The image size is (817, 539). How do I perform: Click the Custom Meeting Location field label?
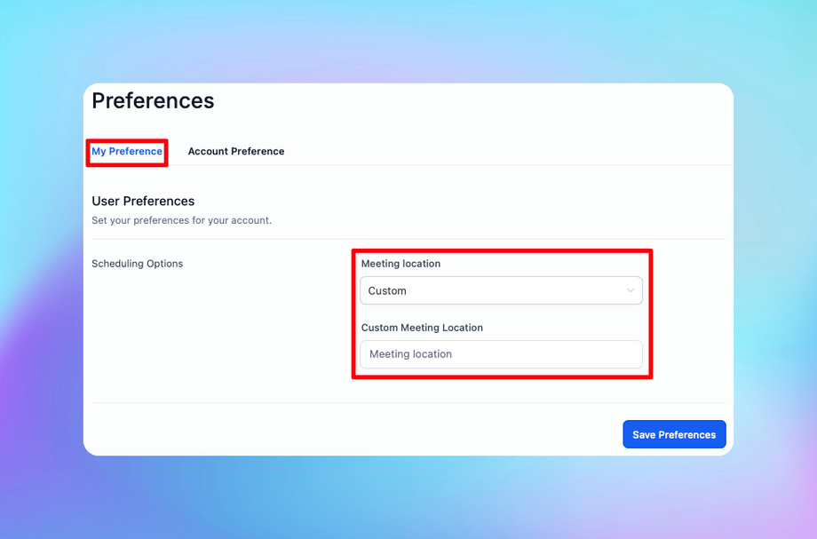click(x=422, y=328)
